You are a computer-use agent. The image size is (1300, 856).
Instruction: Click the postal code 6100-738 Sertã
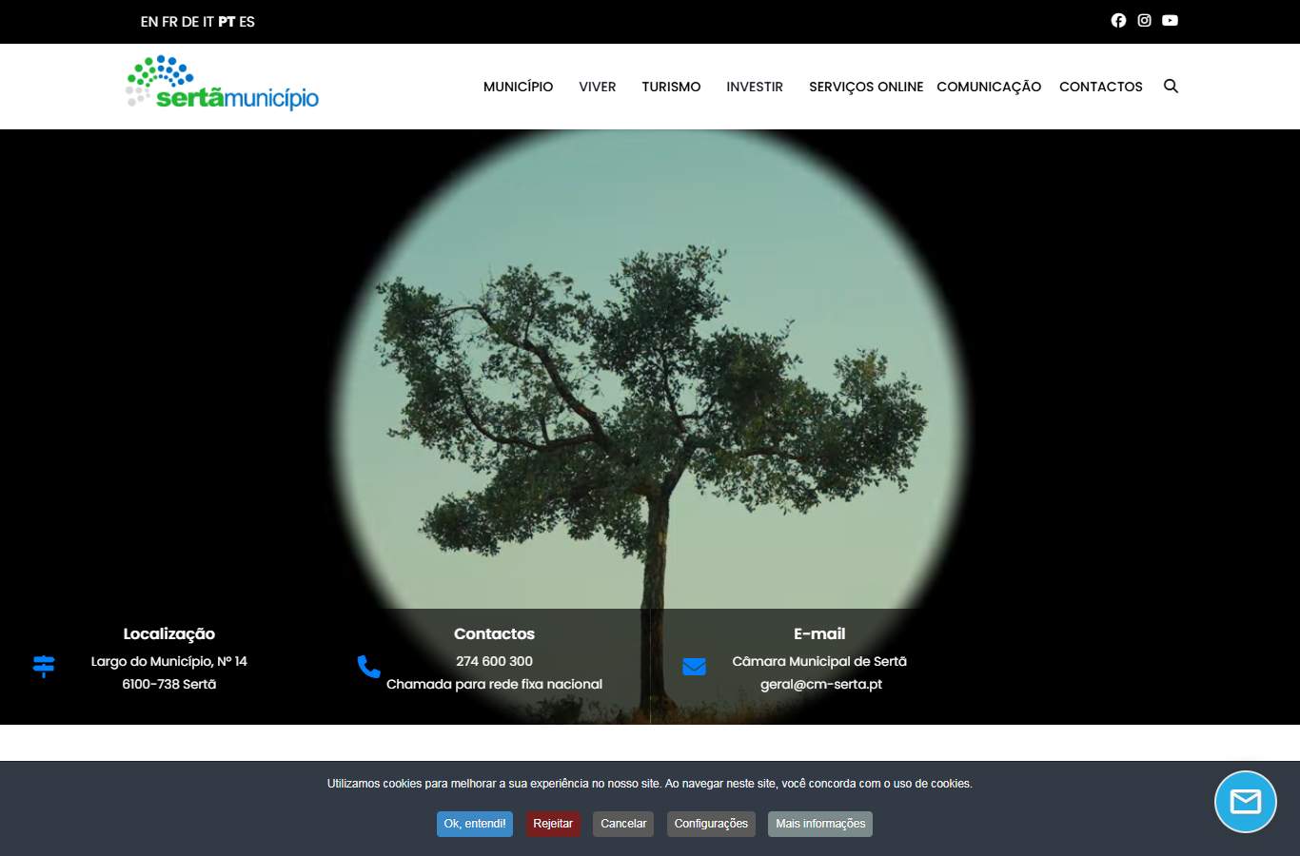pyautogui.click(x=169, y=684)
